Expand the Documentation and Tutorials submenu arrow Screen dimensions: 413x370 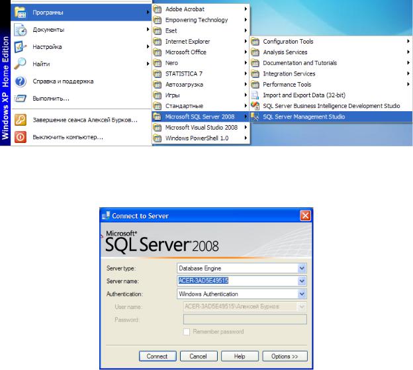click(408, 63)
